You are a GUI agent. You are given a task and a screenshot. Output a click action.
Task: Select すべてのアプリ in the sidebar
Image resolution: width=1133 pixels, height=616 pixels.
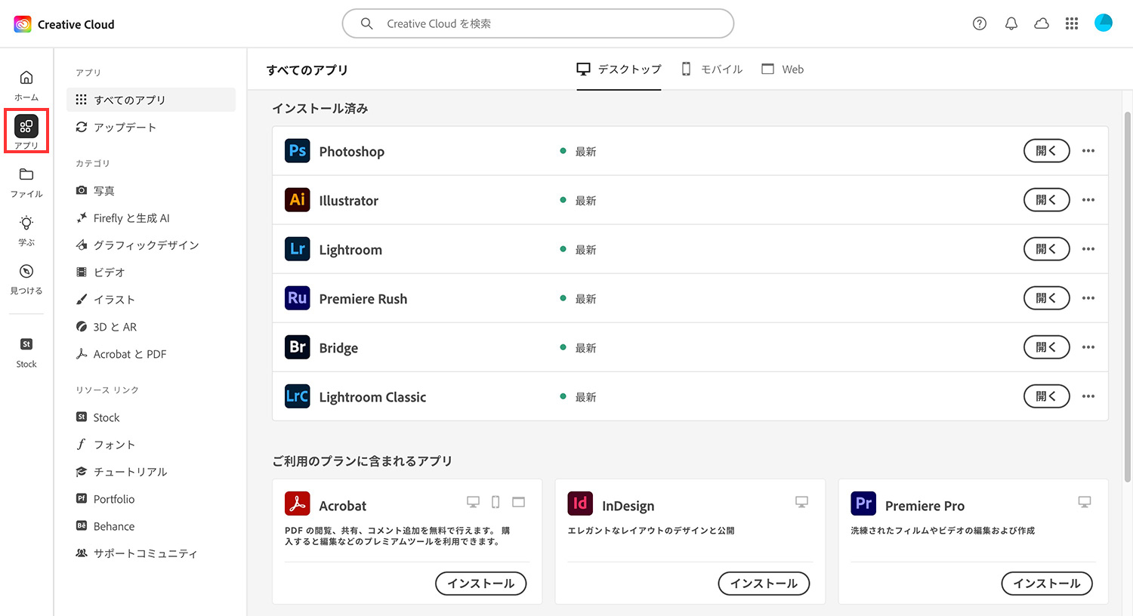click(151, 100)
